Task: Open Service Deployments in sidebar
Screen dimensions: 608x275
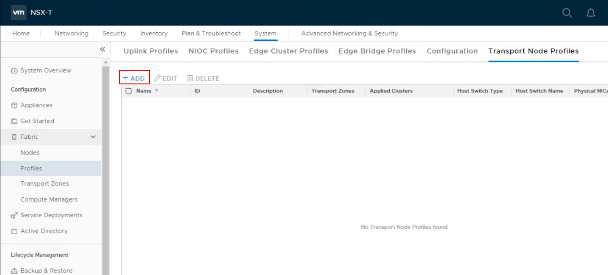Action: (x=51, y=215)
